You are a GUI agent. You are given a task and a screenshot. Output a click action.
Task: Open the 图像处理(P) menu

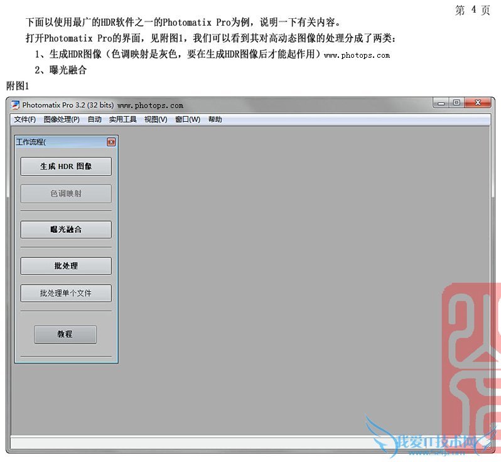click(x=62, y=119)
